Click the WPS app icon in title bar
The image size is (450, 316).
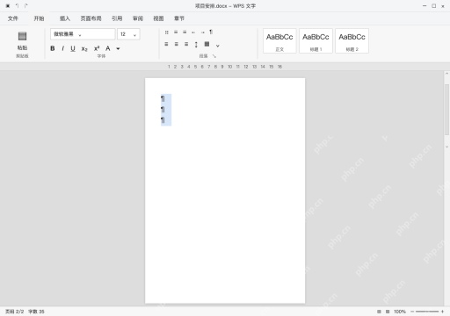tap(8, 5)
